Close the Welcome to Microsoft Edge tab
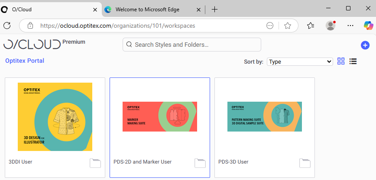 [198, 10]
